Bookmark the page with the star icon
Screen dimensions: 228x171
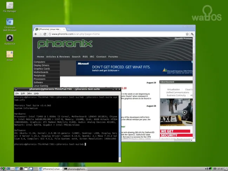pyautogui.click(x=187, y=34)
